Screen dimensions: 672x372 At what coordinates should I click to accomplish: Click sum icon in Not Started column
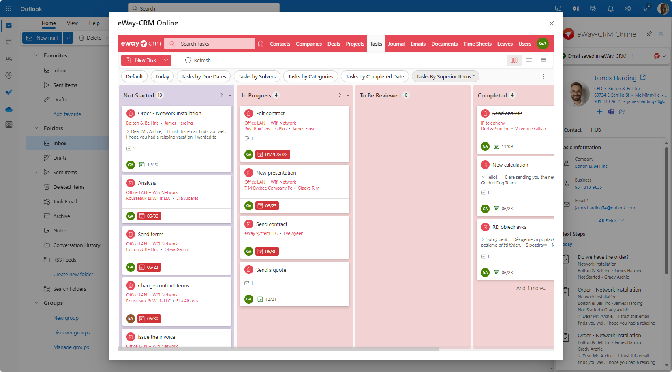click(x=222, y=95)
